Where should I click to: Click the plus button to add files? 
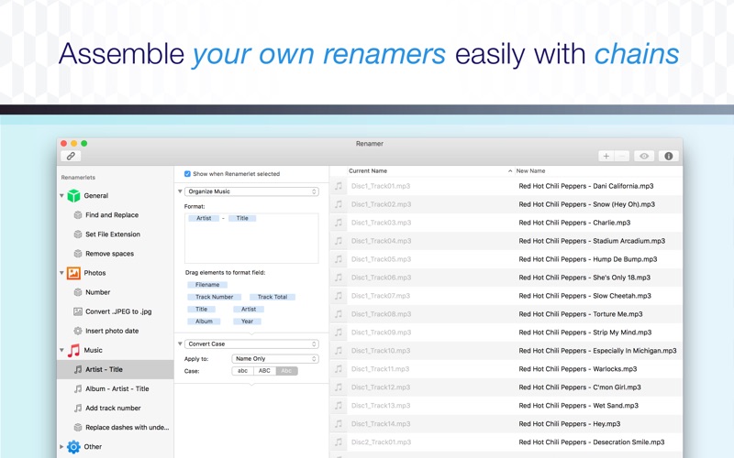tap(606, 156)
